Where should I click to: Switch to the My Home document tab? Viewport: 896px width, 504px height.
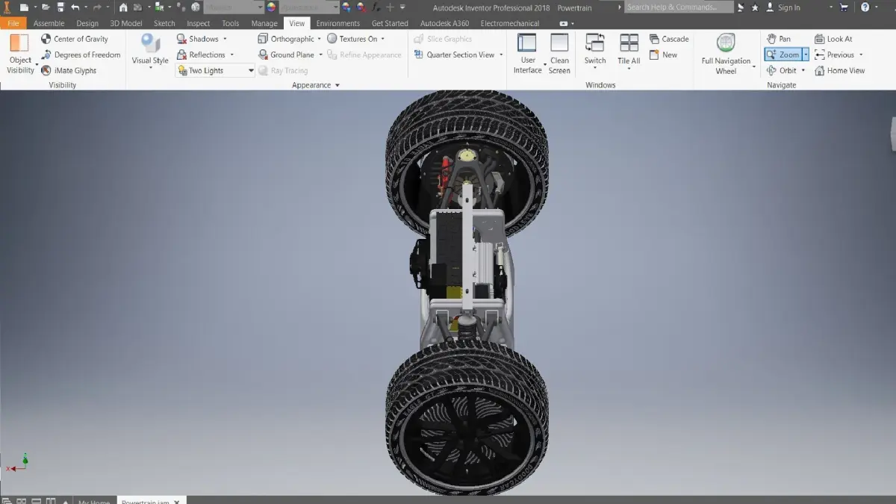coord(94,500)
